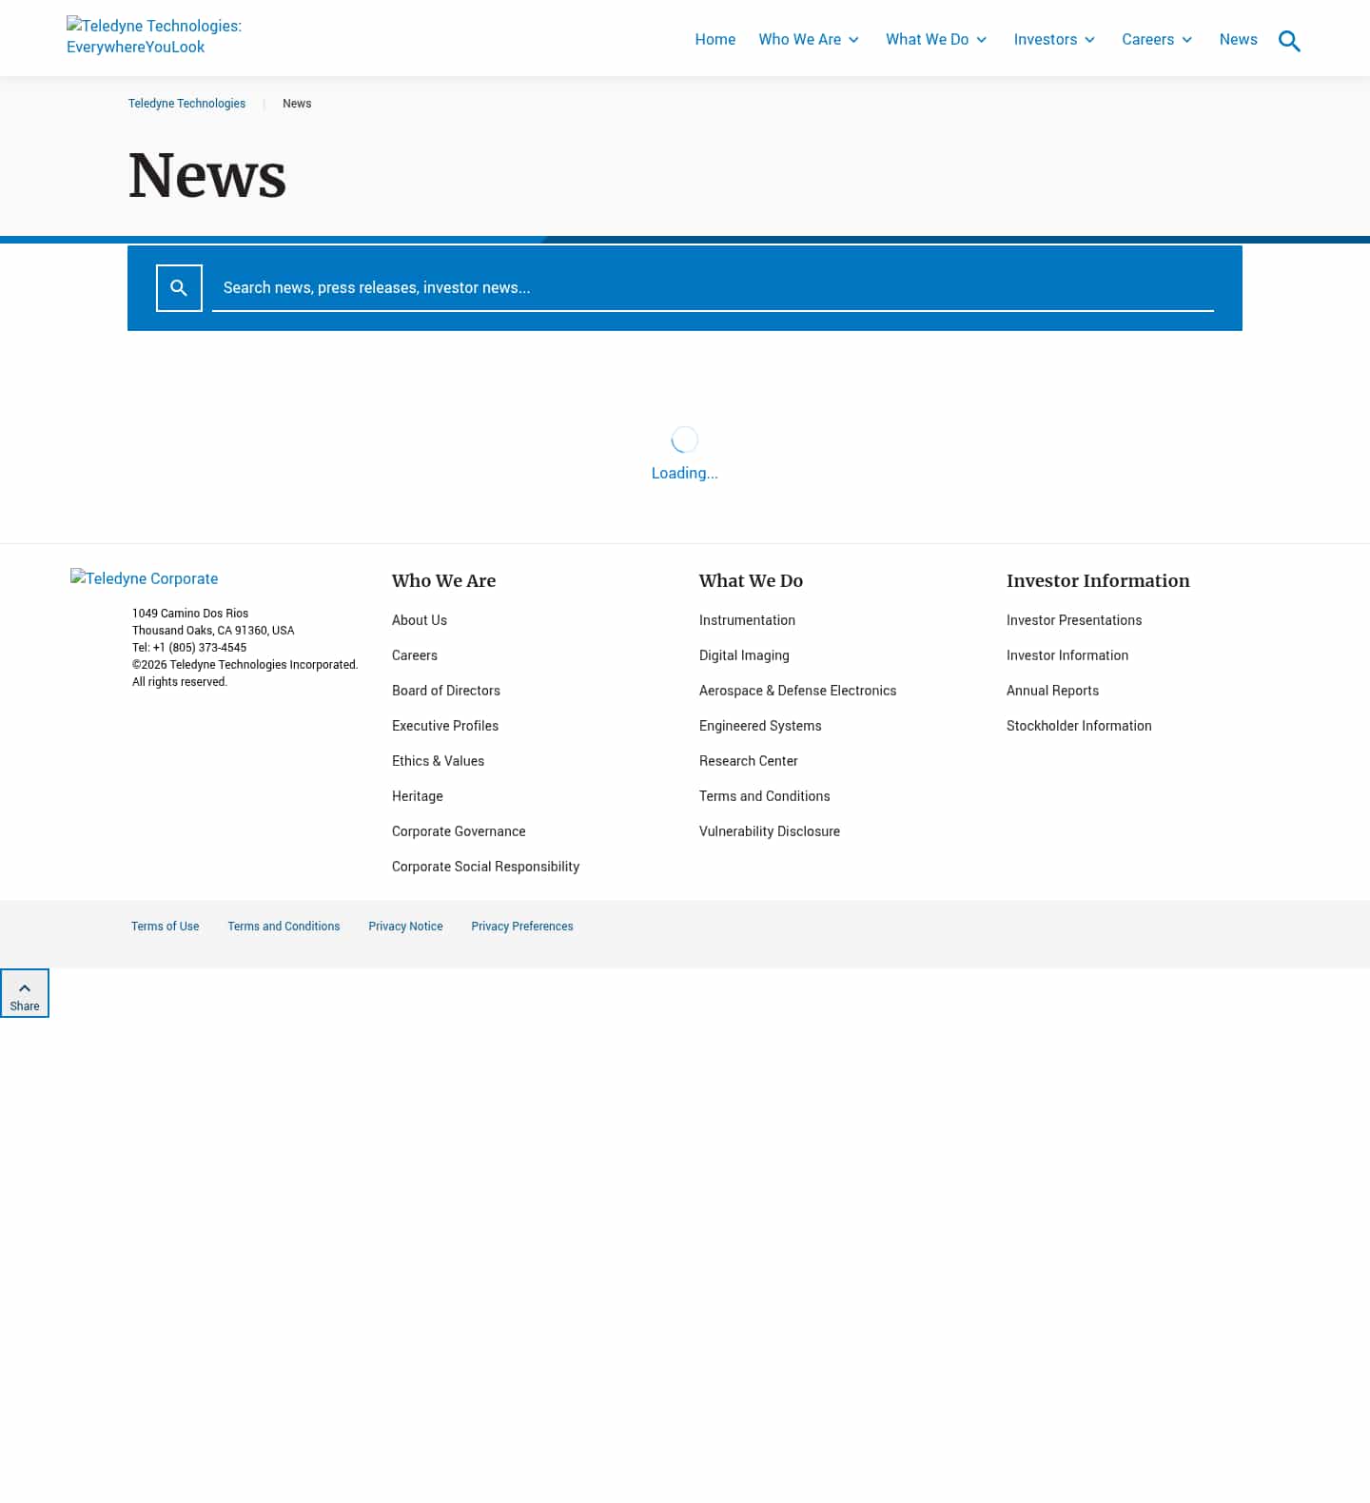This screenshot has width=1370, height=1503.
Task: Open Executive Profiles link
Action: 445,726
